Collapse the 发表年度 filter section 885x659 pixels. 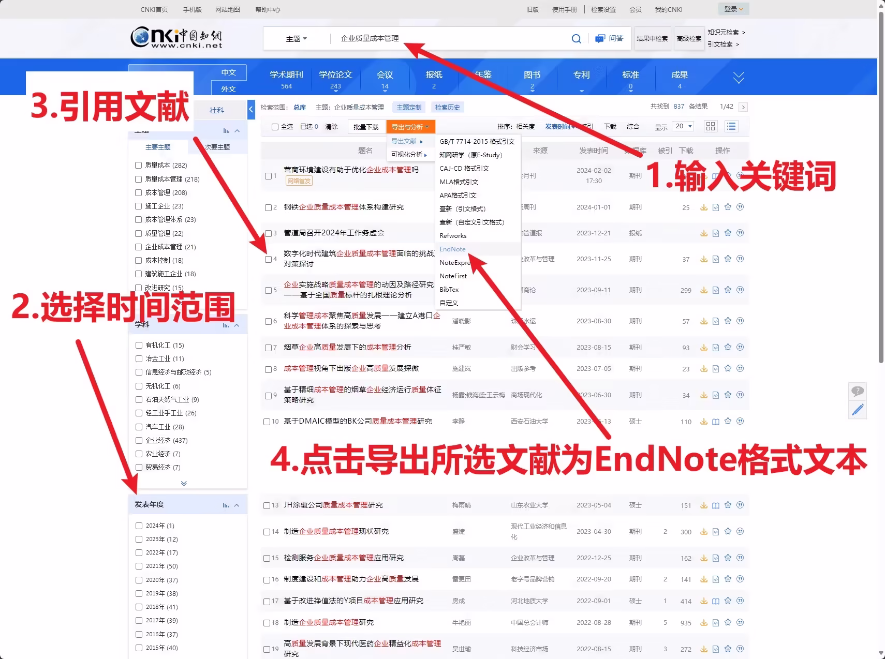[237, 505]
